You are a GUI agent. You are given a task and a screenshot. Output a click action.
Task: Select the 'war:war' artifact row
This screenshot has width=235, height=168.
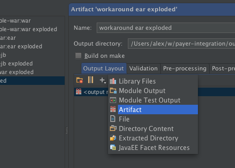33,21
